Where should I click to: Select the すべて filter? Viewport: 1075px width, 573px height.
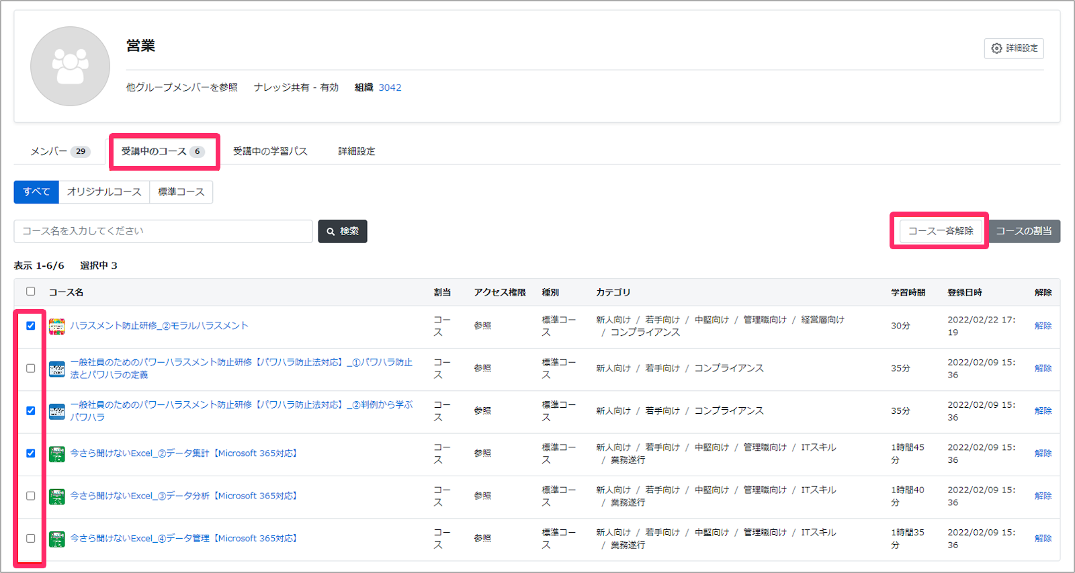(36, 192)
